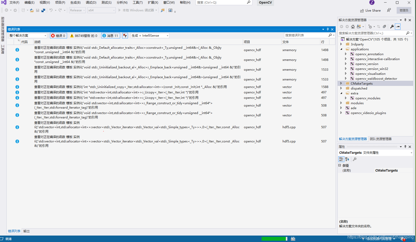The image size is (416, 242).
Task: Click the switch views icon in Solution Explorer
Action: click(x=359, y=27)
